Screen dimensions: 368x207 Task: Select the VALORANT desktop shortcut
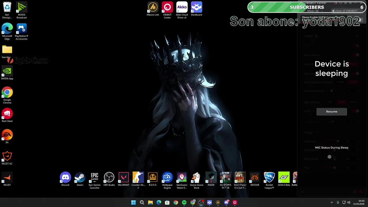tap(124, 179)
